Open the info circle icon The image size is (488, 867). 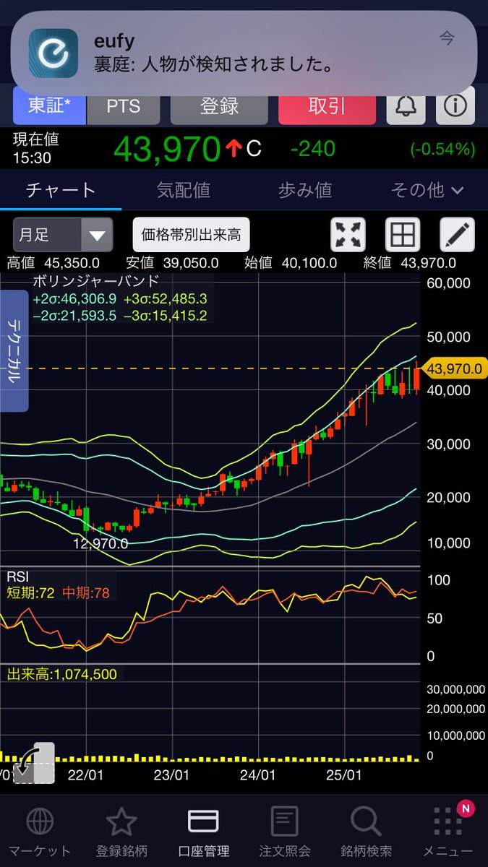coord(455,107)
